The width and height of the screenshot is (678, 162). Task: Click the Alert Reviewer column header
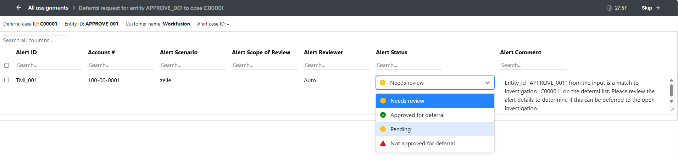(323, 52)
